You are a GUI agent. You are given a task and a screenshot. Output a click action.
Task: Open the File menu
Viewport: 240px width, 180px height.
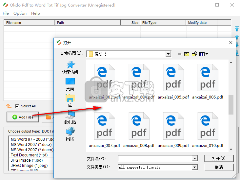[6, 13]
